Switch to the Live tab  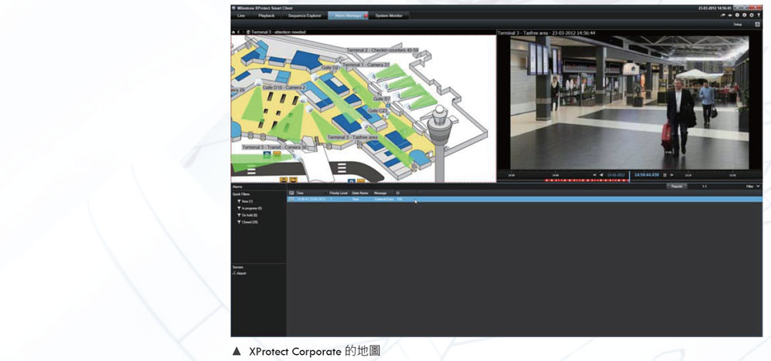pyautogui.click(x=241, y=15)
